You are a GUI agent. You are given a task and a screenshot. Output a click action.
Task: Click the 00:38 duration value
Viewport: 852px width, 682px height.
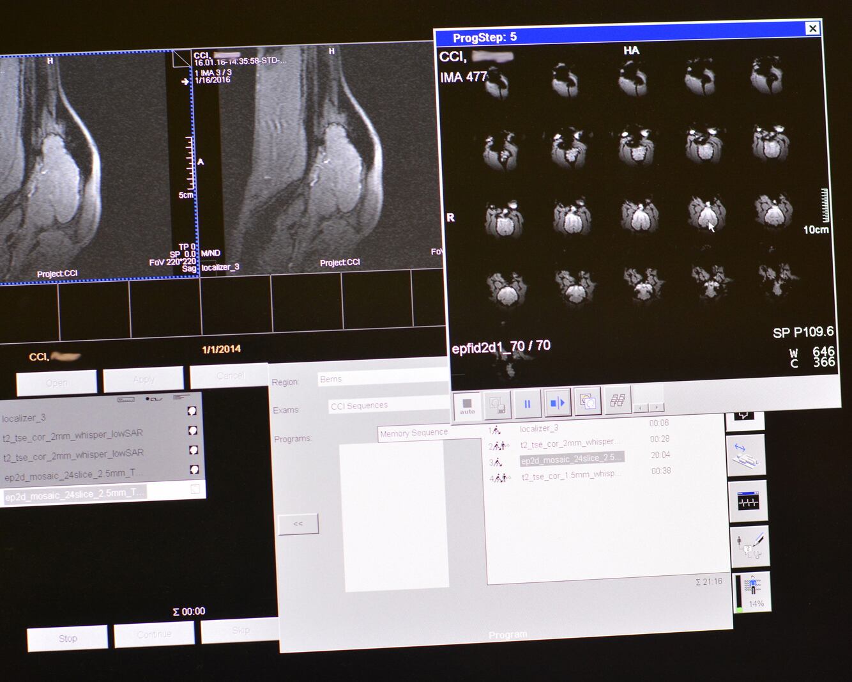pyautogui.click(x=661, y=471)
